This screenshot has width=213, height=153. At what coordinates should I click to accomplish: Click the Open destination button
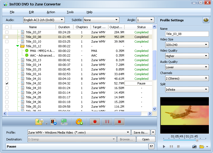pos(146,139)
